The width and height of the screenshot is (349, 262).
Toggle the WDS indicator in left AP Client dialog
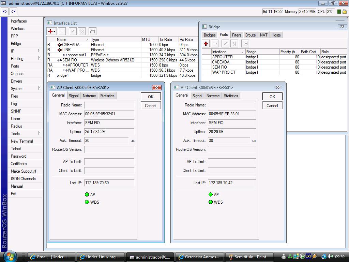coord(87,202)
